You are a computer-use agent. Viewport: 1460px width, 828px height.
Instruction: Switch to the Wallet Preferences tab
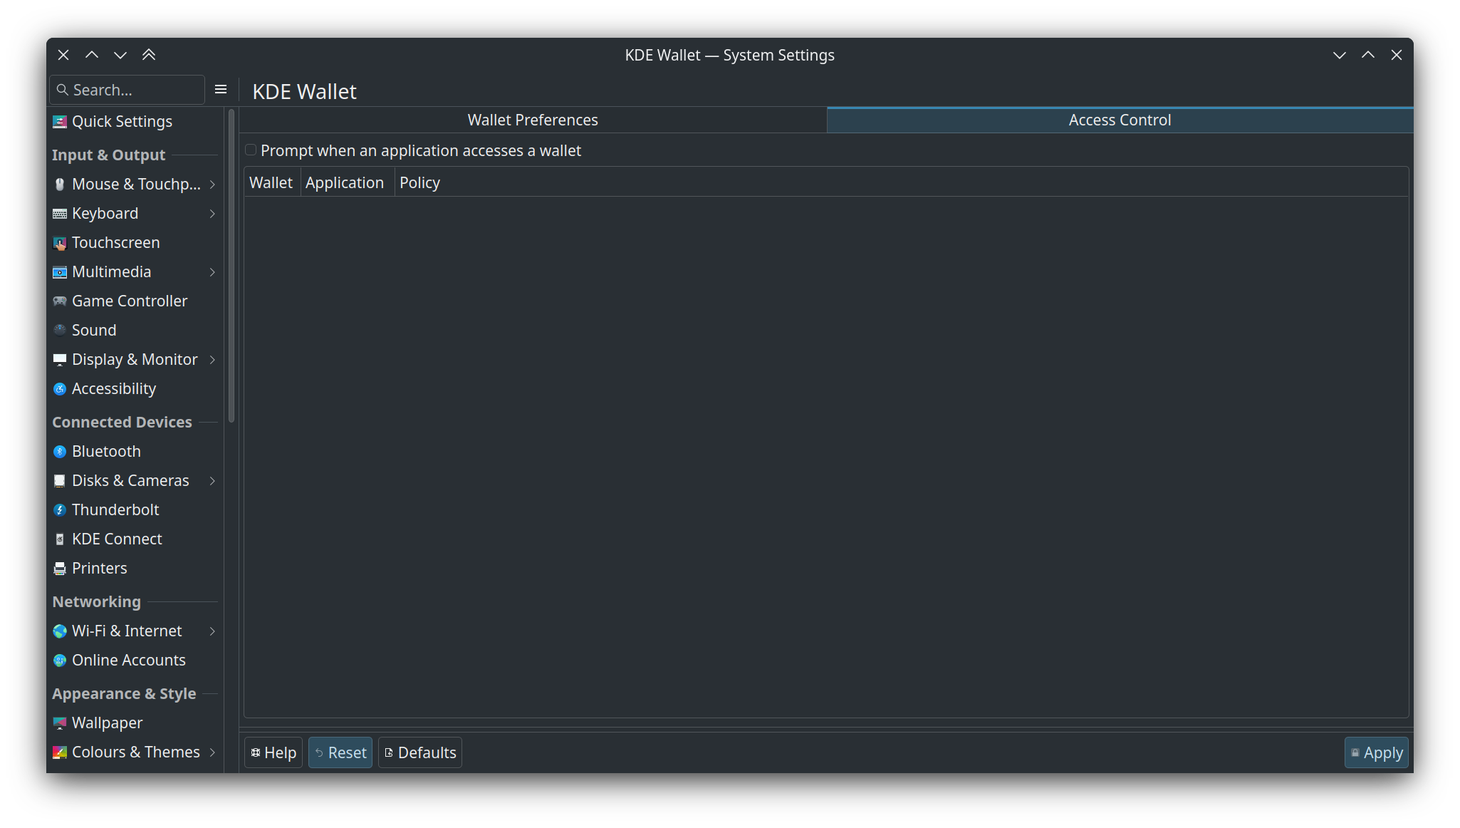coord(533,120)
